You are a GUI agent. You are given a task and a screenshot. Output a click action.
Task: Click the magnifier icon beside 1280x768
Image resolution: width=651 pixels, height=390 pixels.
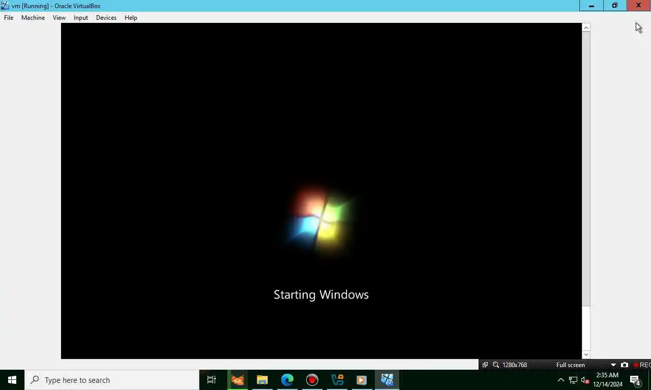(x=496, y=365)
